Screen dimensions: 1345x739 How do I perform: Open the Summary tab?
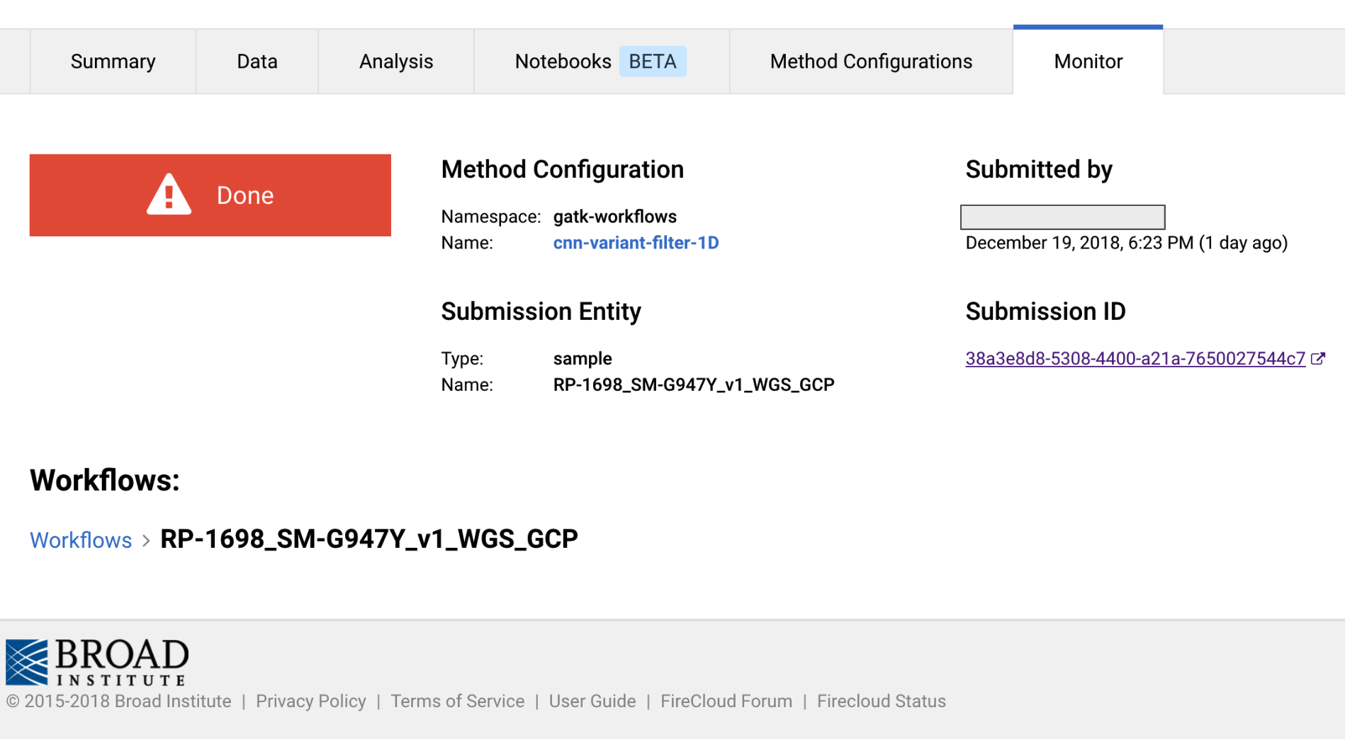coord(113,62)
